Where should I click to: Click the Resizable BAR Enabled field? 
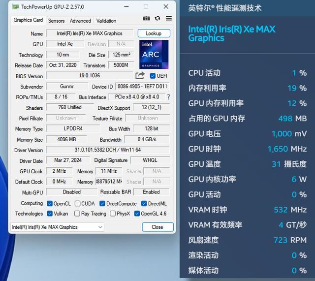point(152,192)
